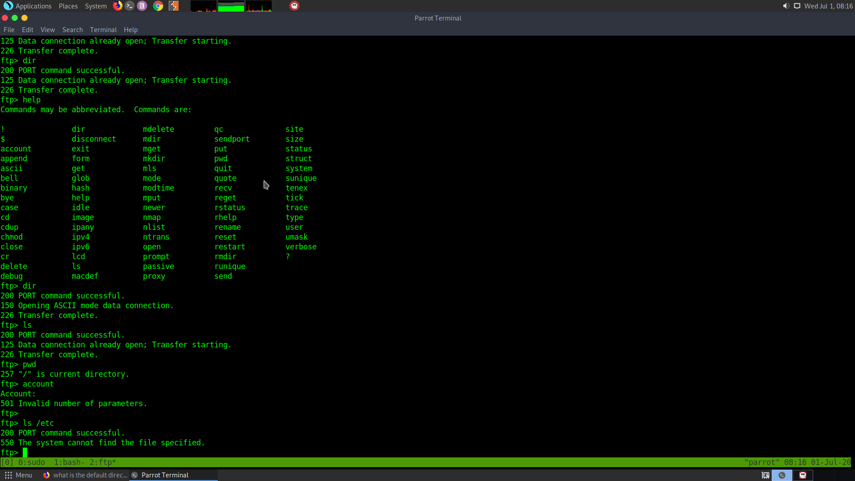The width and height of the screenshot is (855, 481).
Task: Expand the Places menu
Action: pyautogui.click(x=68, y=6)
